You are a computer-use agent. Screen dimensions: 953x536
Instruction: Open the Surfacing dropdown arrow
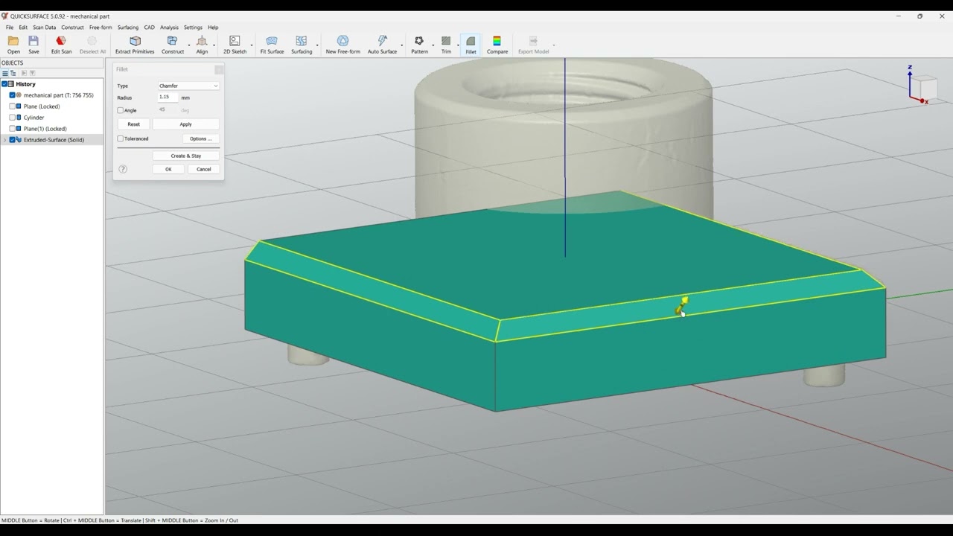[317, 45]
